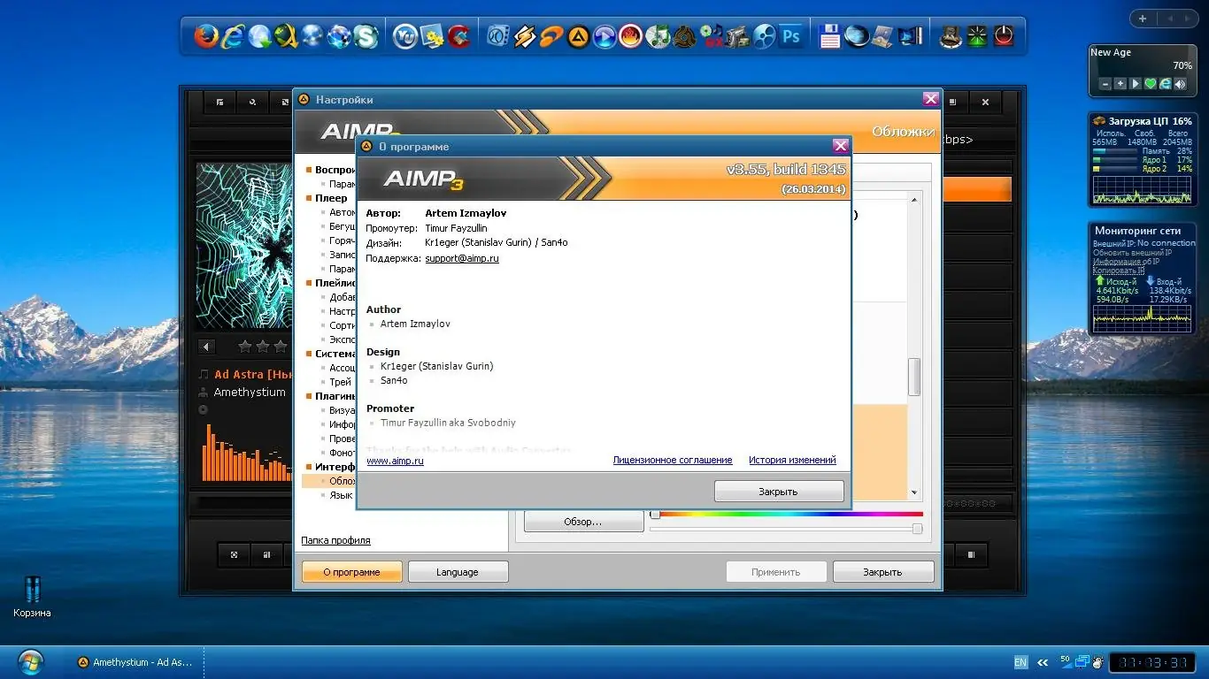Rate the track one star in AIMP
This screenshot has height=679, width=1209.
[x=245, y=347]
